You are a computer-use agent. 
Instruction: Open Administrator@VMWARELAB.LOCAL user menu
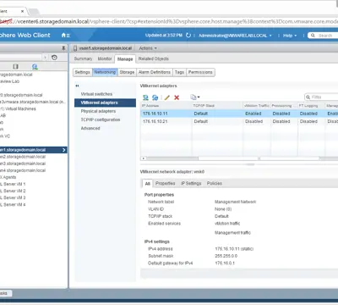(x=235, y=36)
